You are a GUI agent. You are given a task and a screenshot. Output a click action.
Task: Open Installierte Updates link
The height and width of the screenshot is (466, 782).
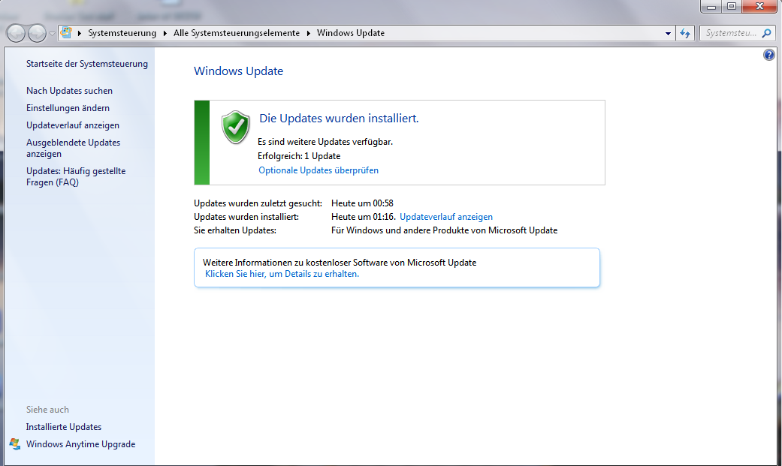click(64, 427)
